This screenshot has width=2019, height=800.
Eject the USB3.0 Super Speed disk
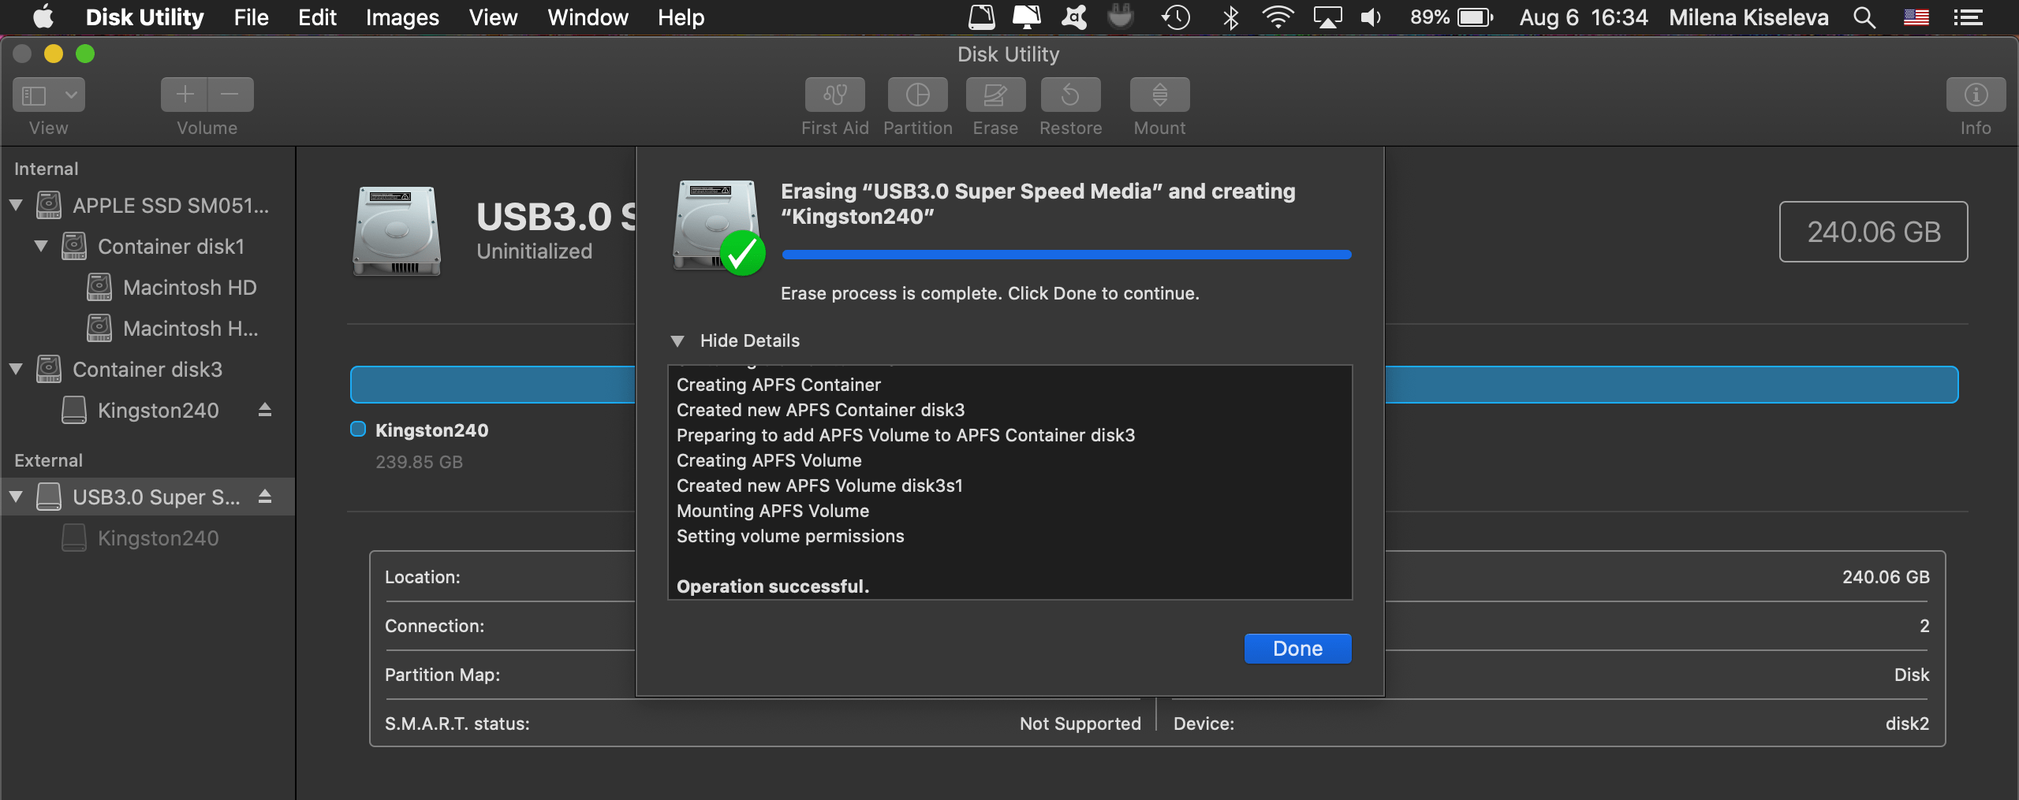tap(265, 497)
